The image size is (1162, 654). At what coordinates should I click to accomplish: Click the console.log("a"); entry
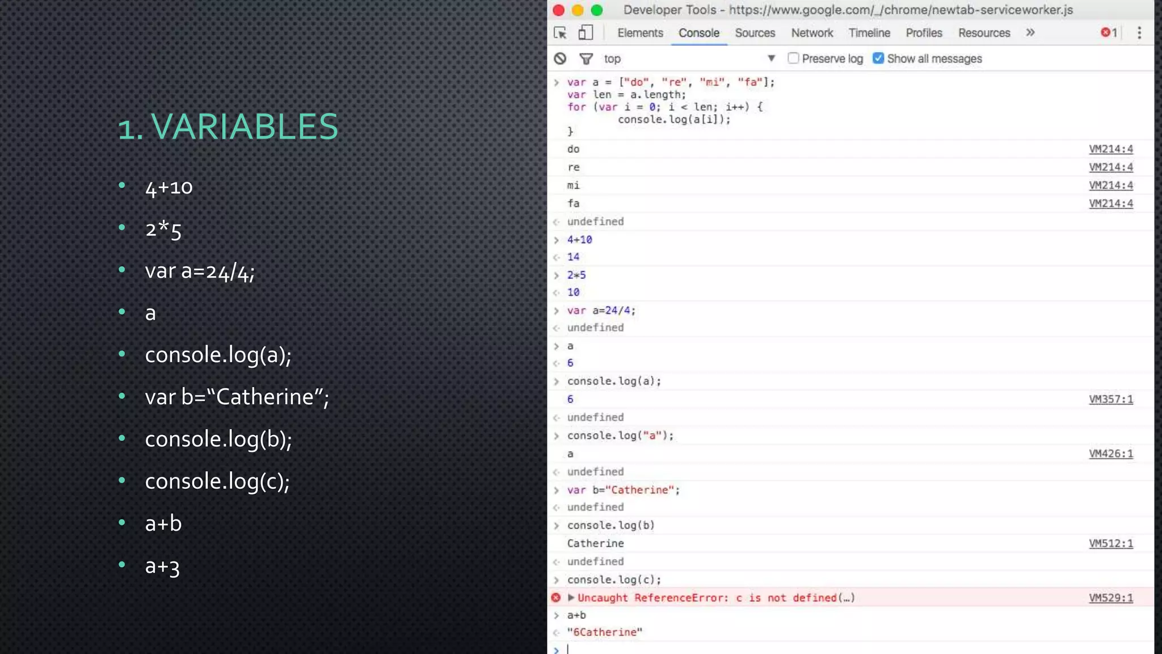[x=620, y=435]
